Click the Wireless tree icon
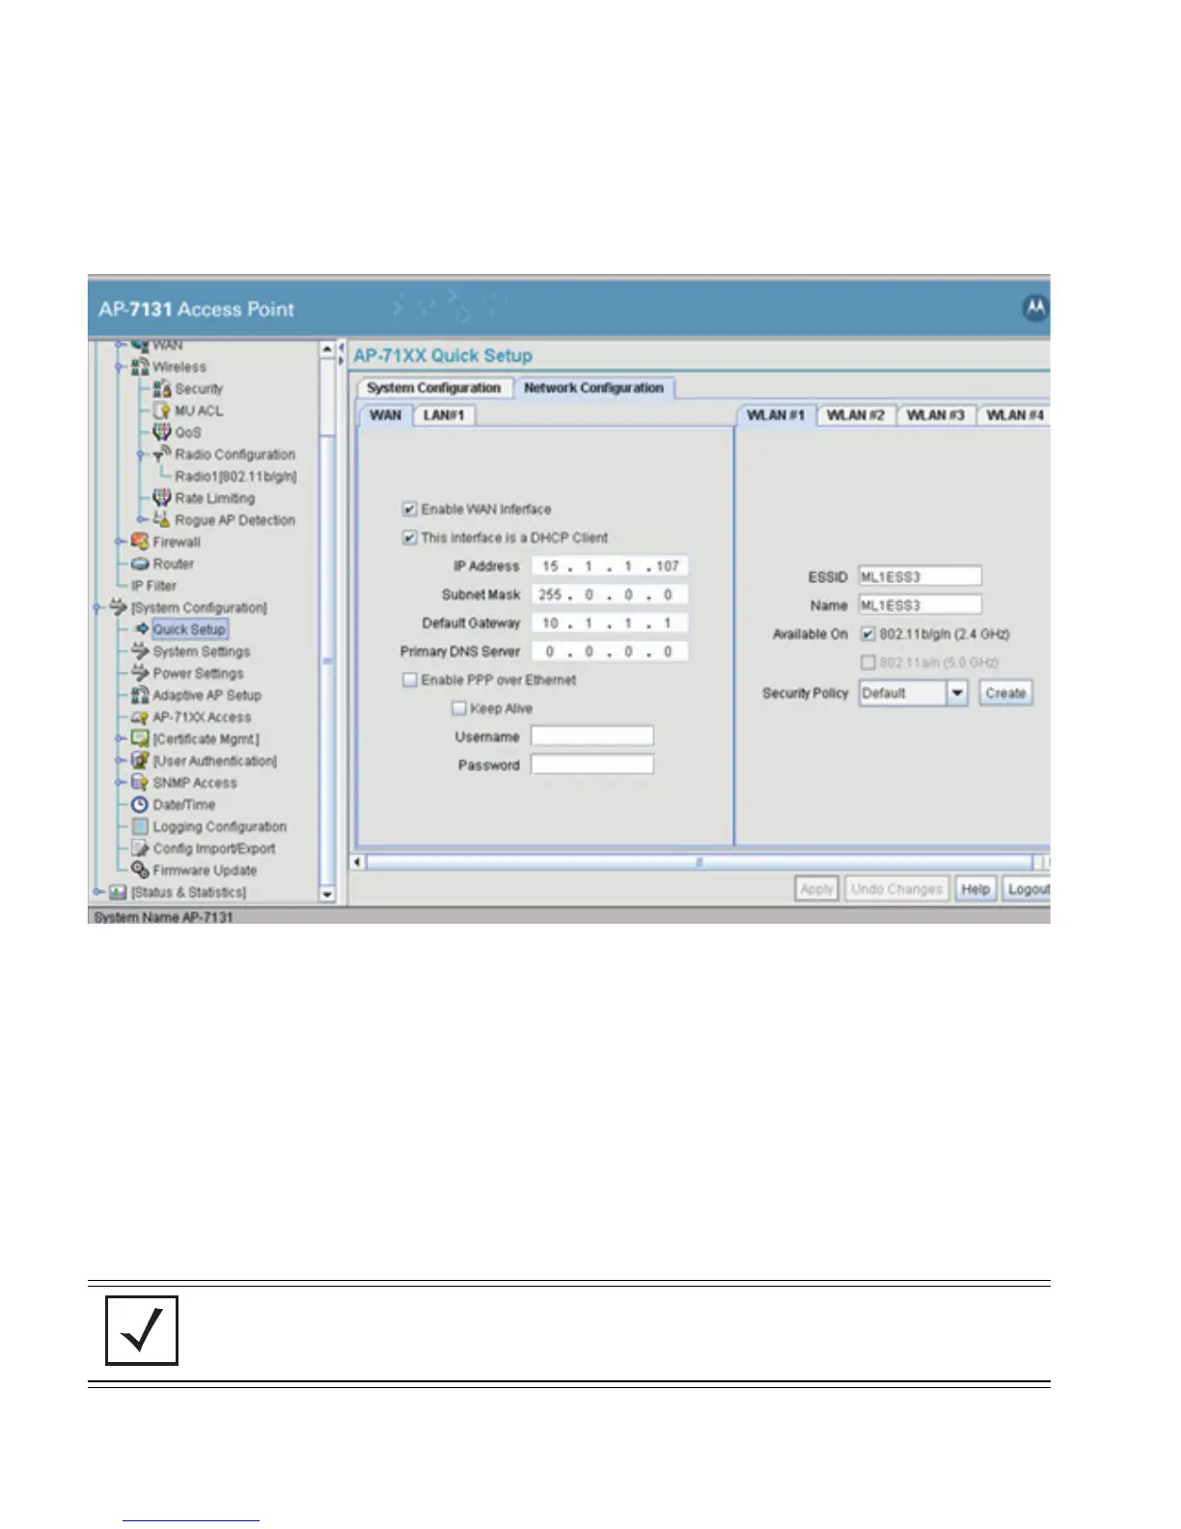 (140, 367)
